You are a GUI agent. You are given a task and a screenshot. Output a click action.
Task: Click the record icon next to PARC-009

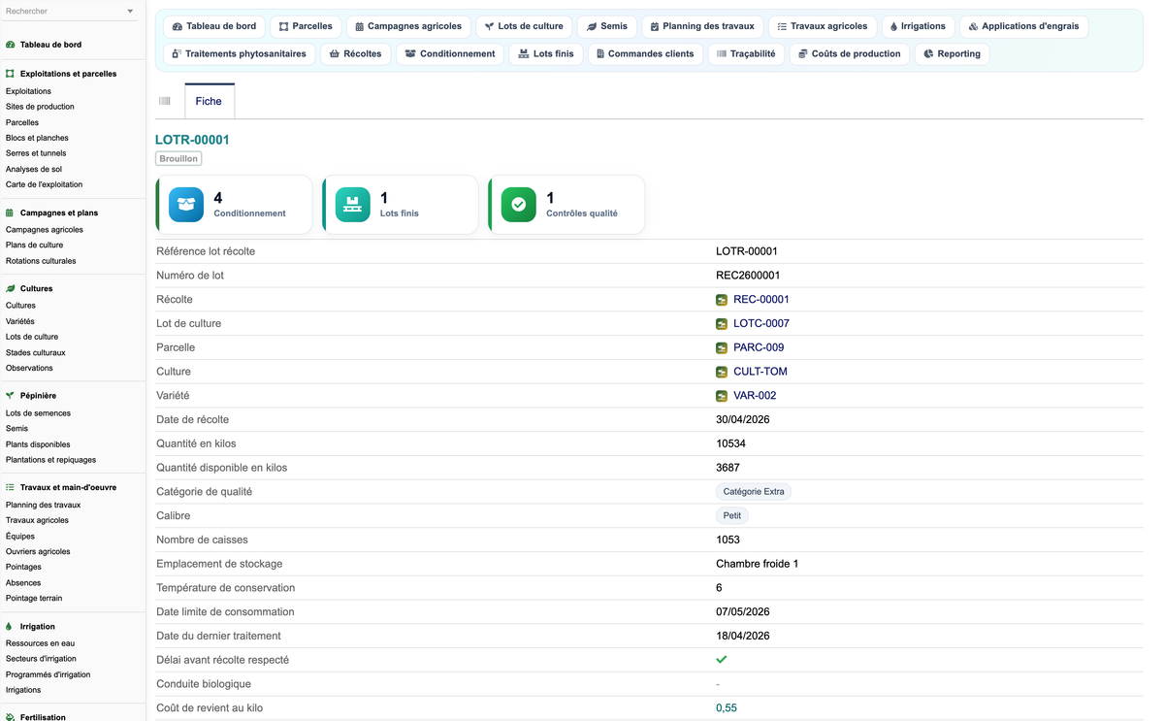click(722, 347)
